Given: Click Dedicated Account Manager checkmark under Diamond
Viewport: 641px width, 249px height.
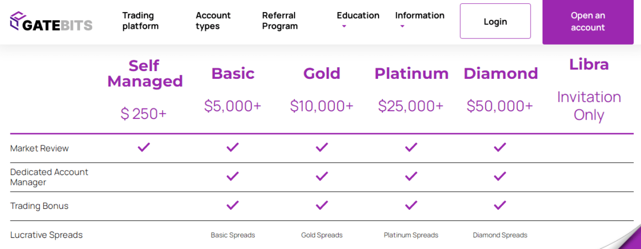Looking at the screenshot, I should pyautogui.click(x=500, y=176).
